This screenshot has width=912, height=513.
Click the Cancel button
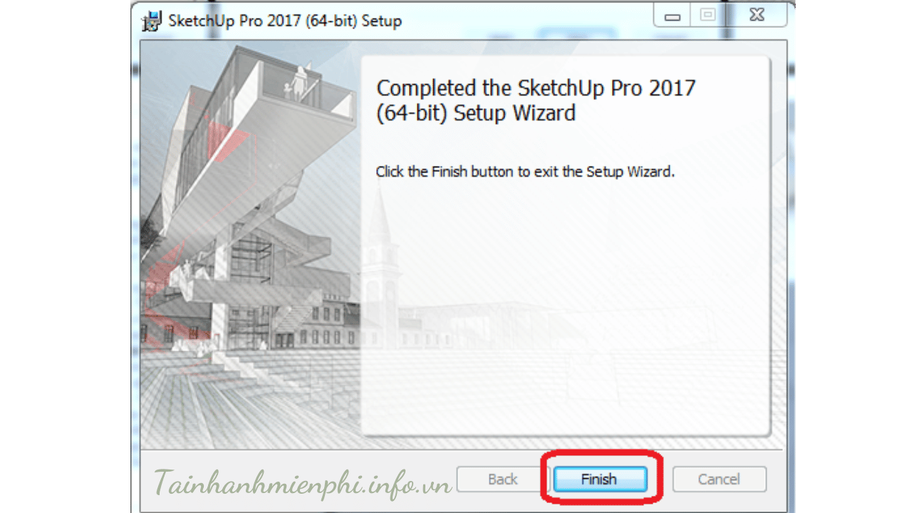coord(719,479)
